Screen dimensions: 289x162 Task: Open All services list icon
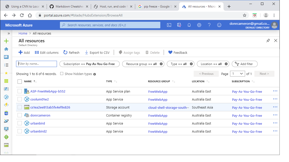6,65
